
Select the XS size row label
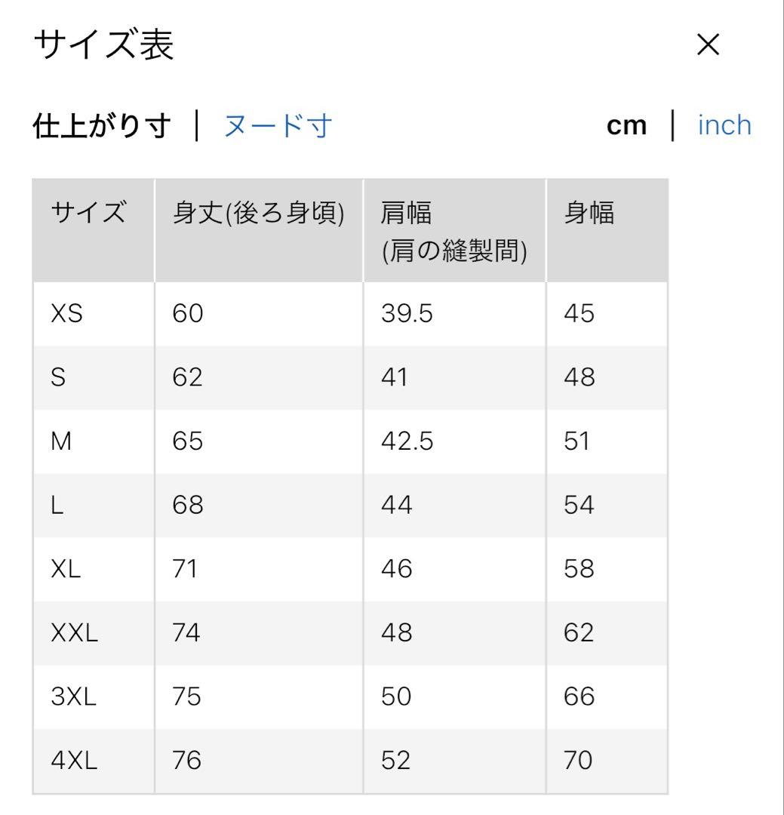pos(66,313)
